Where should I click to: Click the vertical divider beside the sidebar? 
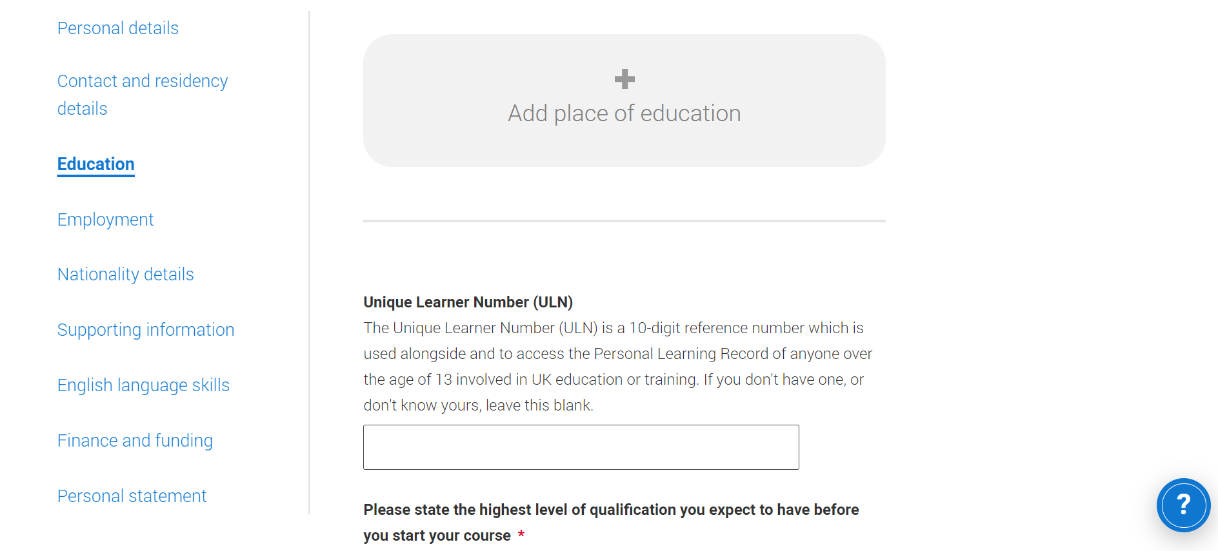(310, 258)
